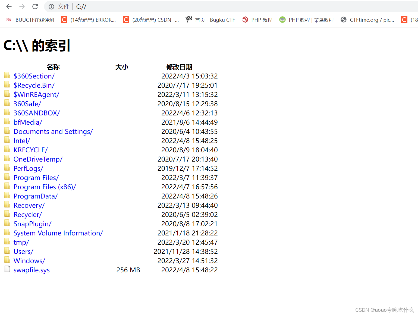This screenshot has width=418, height=315.
Task: Click folder icon beside $360Section/
Action: (7, 75)
